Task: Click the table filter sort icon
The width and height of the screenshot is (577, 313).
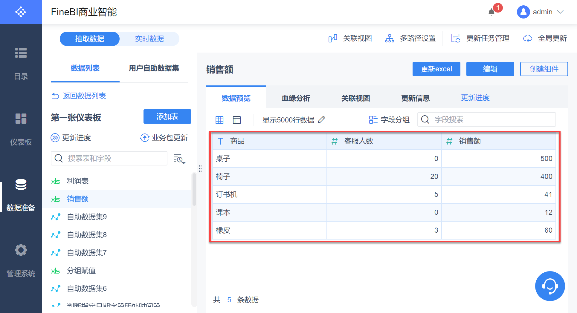Action: (179, 159)
